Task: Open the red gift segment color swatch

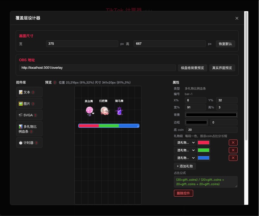Action: coord(204,142)
